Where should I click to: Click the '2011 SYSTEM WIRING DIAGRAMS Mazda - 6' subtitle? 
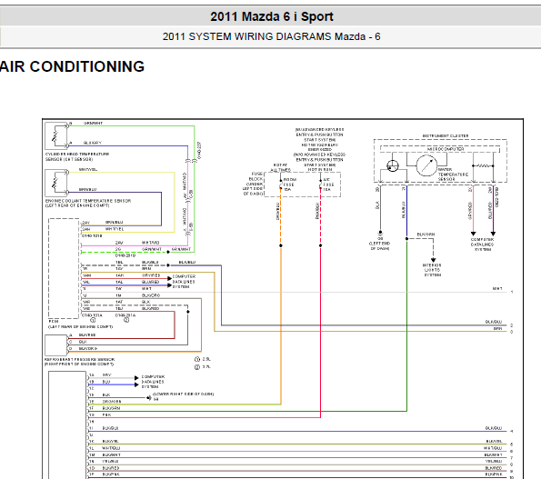tap(271, 36)
